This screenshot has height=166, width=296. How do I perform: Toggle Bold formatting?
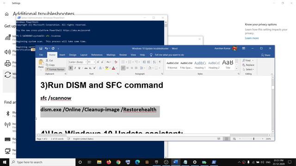pyautogui.click(x=71, y=68)
